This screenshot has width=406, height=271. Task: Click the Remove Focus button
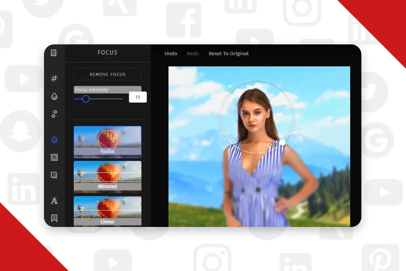pos(108,74)
